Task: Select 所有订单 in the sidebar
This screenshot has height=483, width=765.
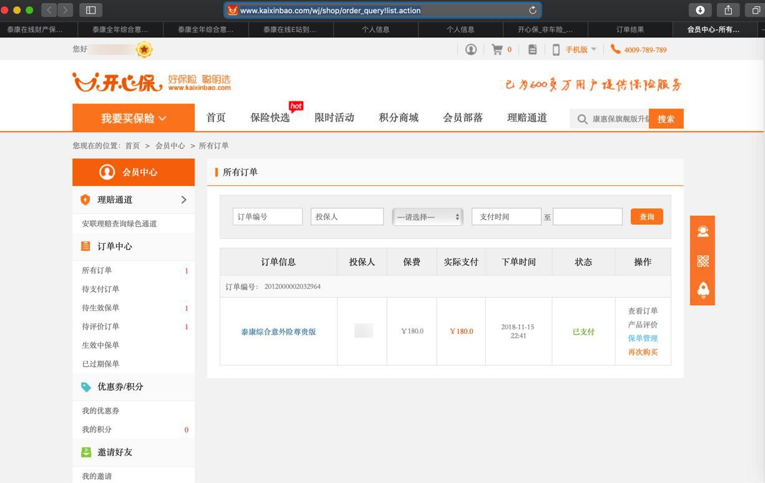Action: pyautogui.click(x=97, y=270)
